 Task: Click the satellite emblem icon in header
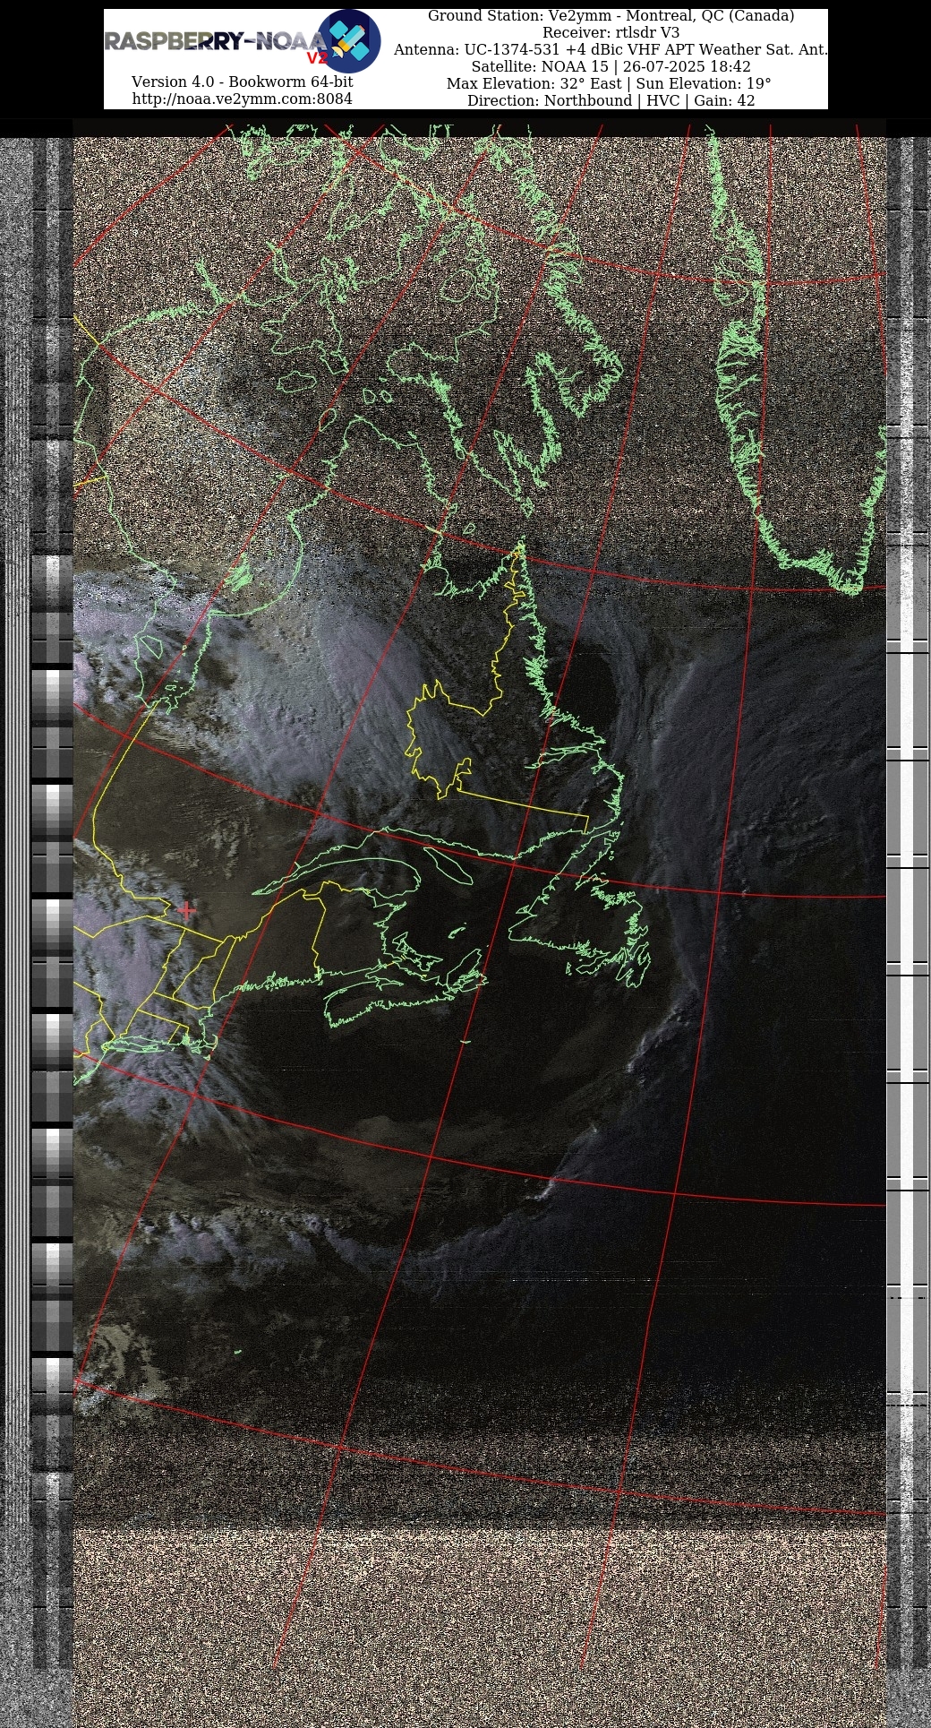(x=349, y=41)
